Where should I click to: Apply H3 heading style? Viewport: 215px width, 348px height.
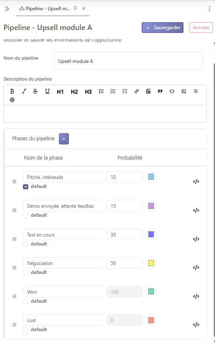tap(88, 92)
